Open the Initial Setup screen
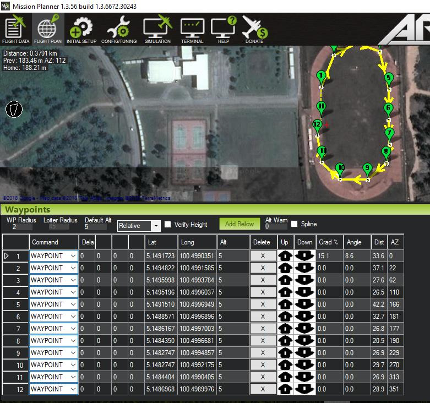This screenshot has width=430, height=403. (x=81, y=30)
